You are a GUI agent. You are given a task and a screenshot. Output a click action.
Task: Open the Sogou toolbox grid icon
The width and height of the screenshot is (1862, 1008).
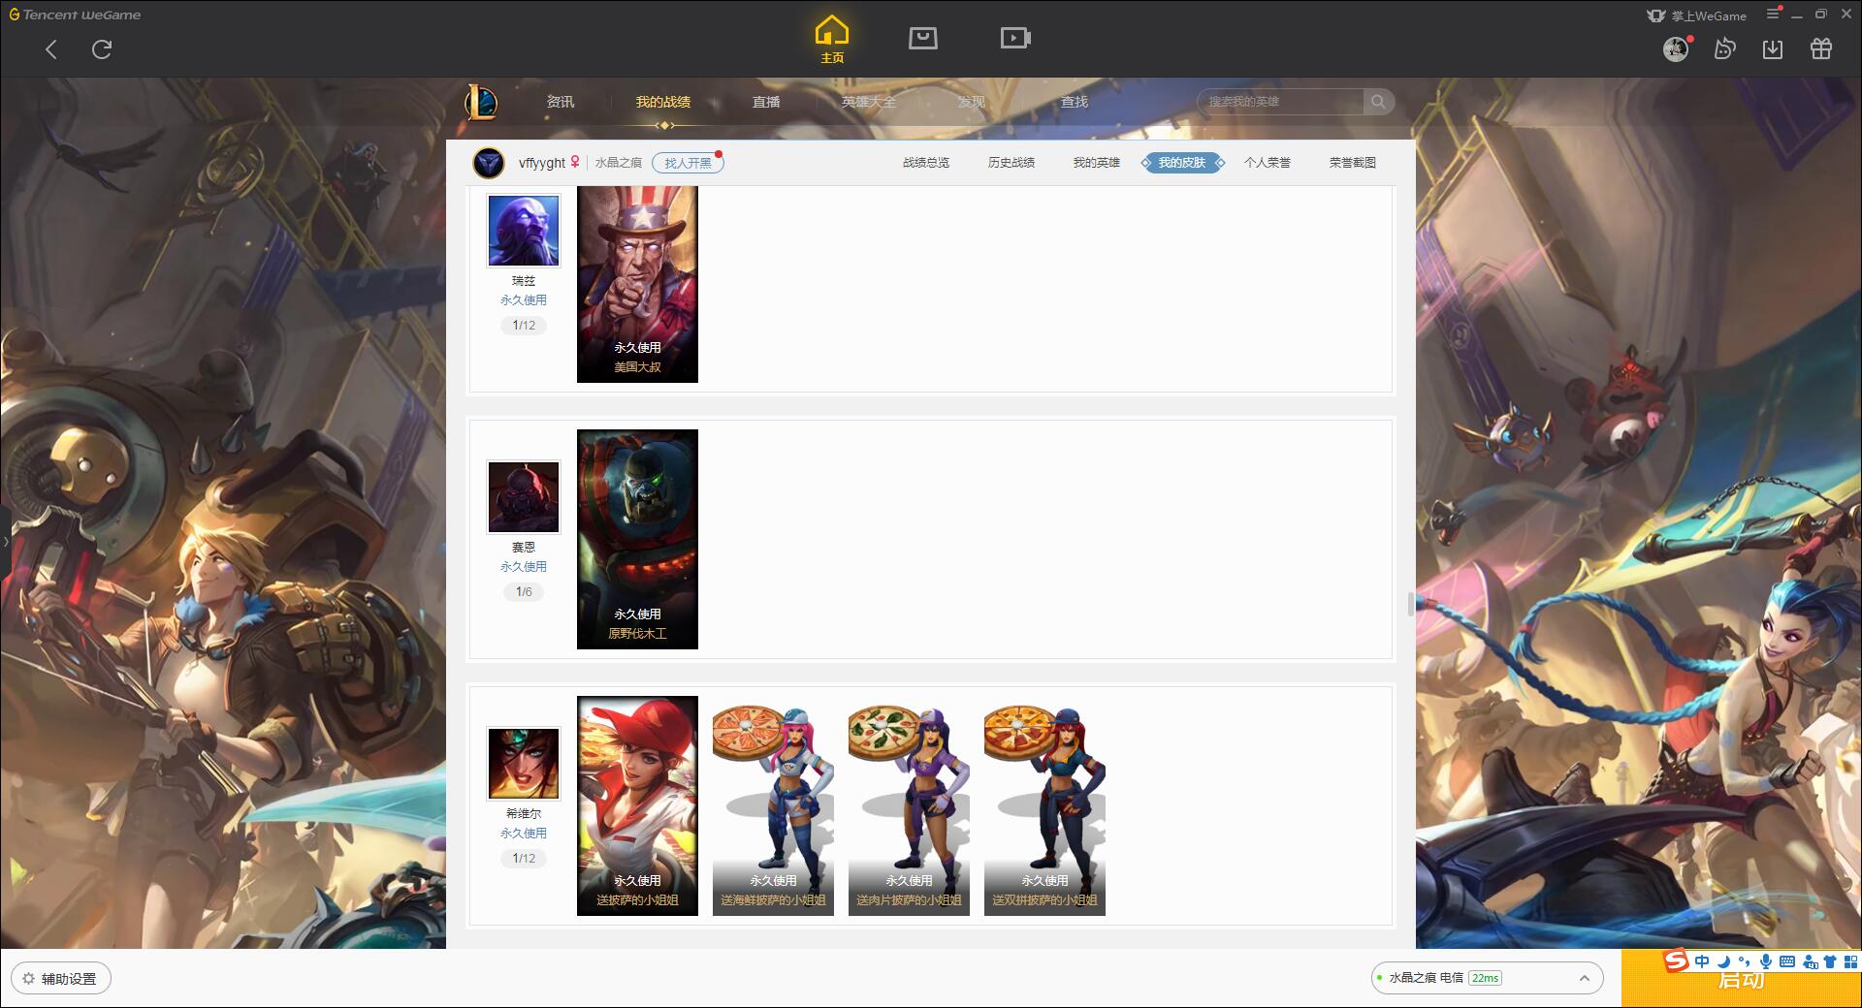1850,961
